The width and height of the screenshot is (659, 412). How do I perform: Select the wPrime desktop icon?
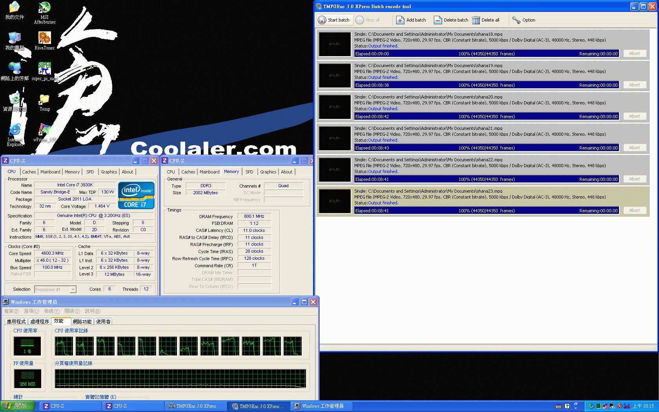(44, 133)
